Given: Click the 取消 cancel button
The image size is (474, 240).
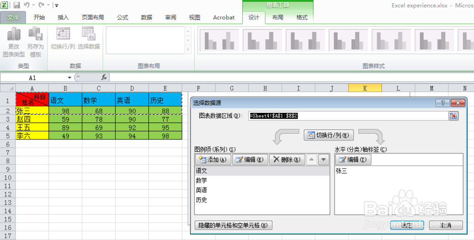Looking at the screenshot, I should pyautogui.click(x=446, y=225).
